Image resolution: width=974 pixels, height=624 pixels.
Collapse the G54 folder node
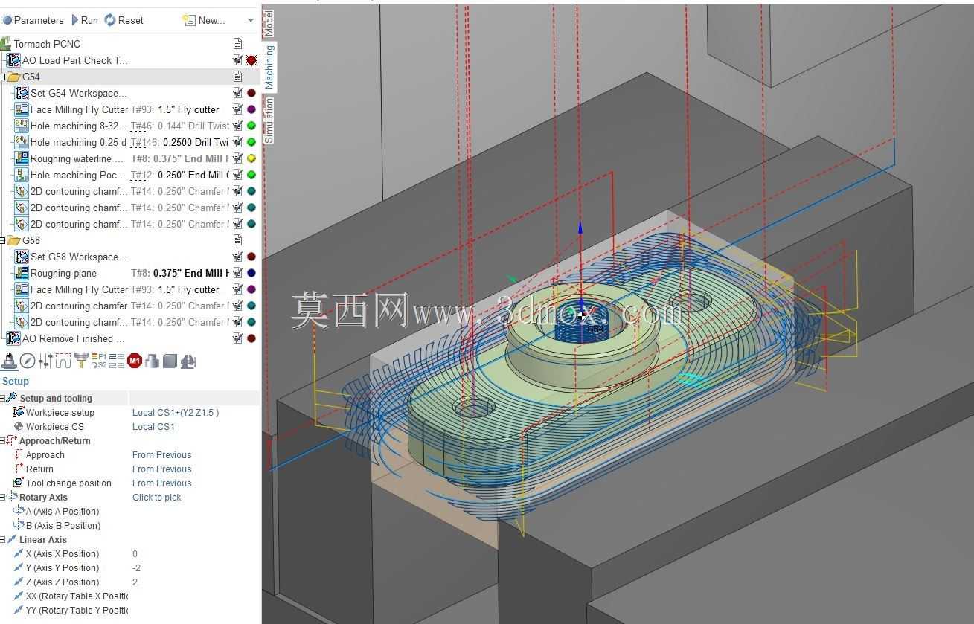point(2,77)
